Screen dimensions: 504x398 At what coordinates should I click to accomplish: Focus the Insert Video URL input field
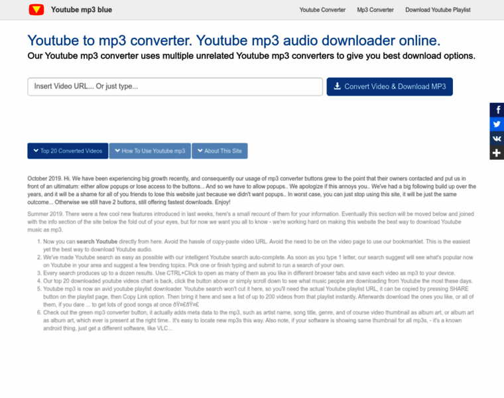click(175, 86)
